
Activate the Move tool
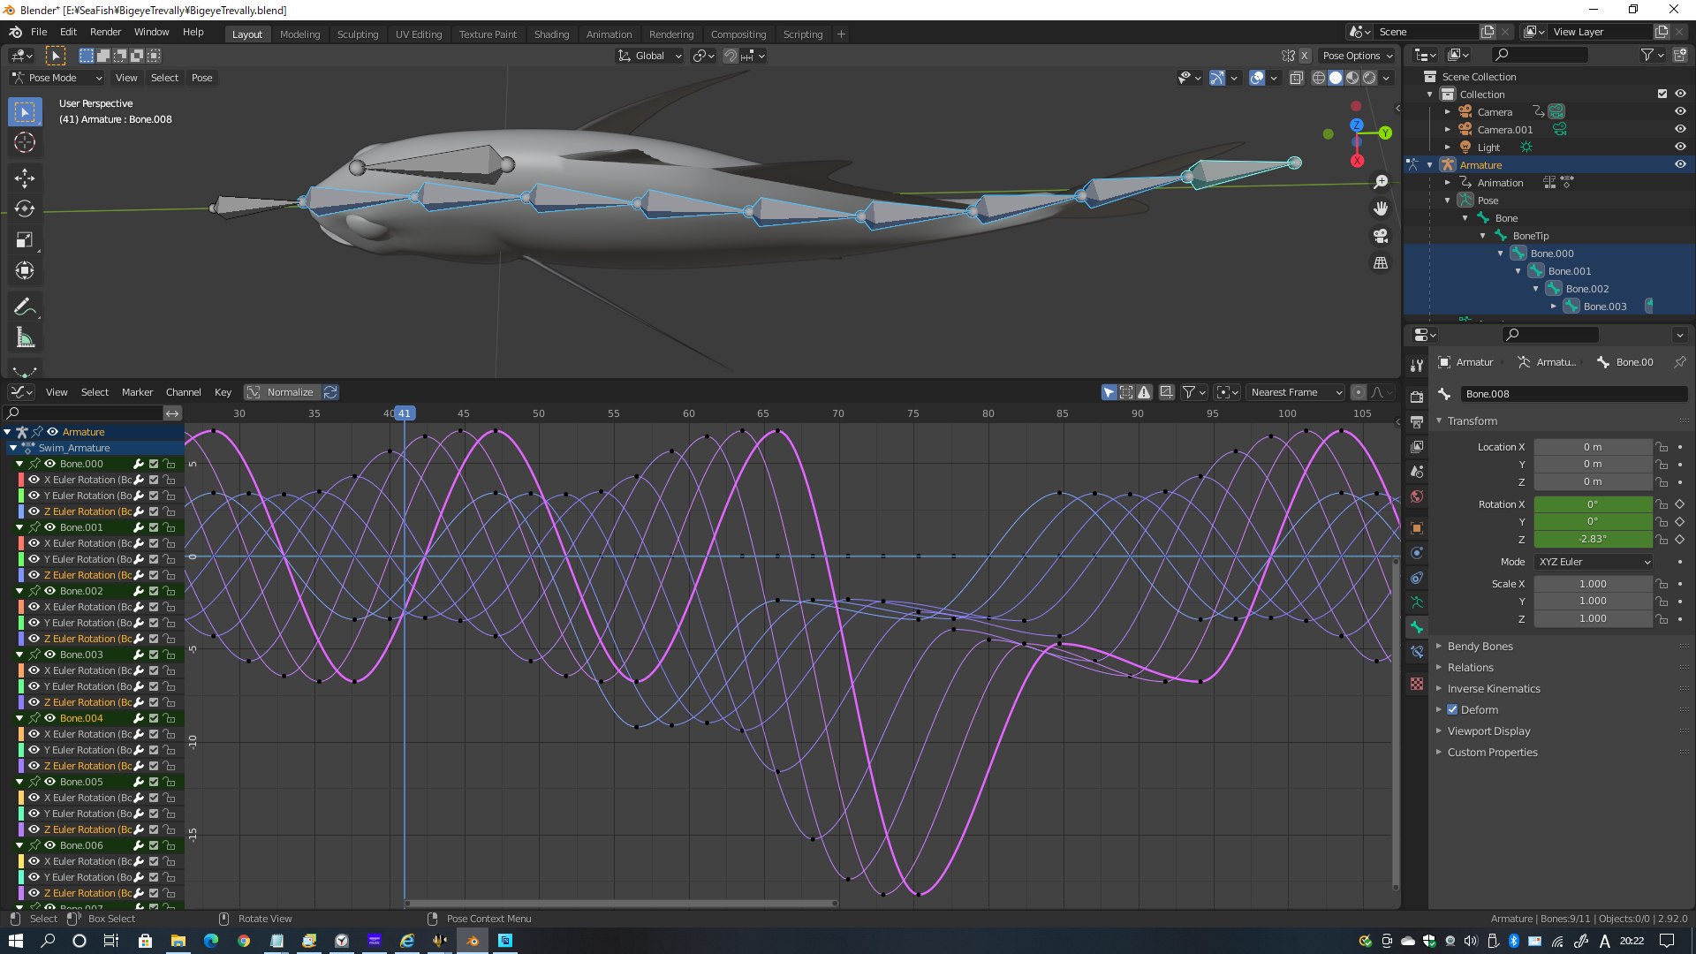click(x=25, y=178)
